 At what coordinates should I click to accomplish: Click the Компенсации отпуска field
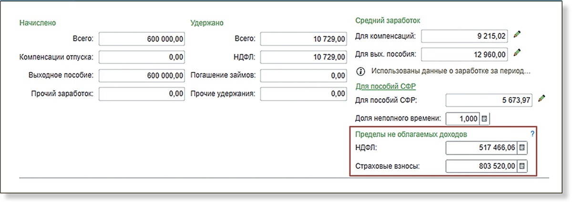142,57
